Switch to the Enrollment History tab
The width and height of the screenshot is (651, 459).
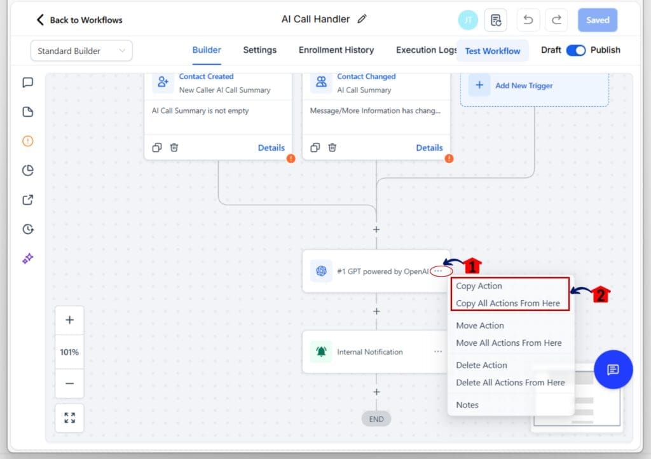pos(336,50)
